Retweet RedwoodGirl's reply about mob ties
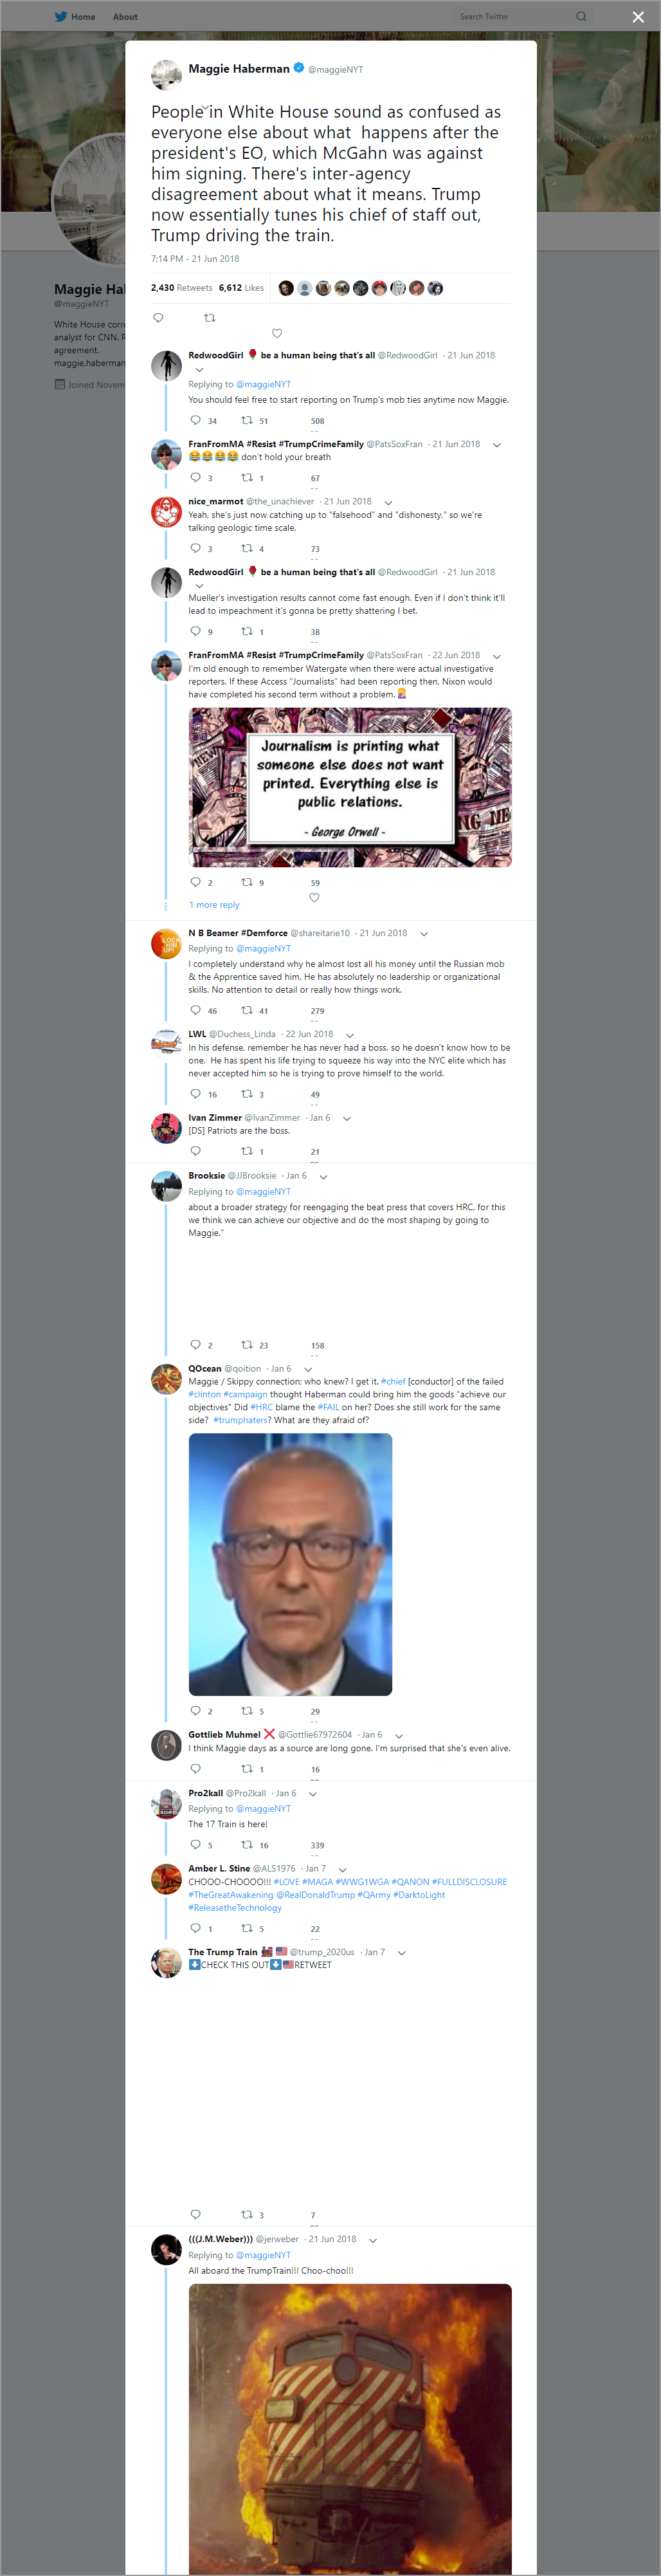Viewport: 661px width, 2576px height. pyautogui.click(x=247, y=420)
